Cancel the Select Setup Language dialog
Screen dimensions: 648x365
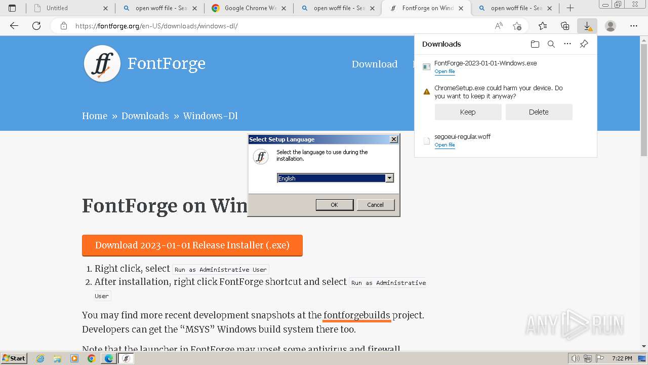pos(375,205)
